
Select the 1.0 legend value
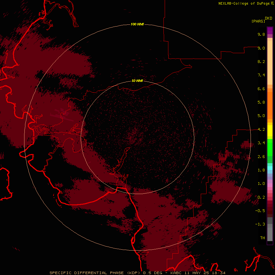point(261,184)
